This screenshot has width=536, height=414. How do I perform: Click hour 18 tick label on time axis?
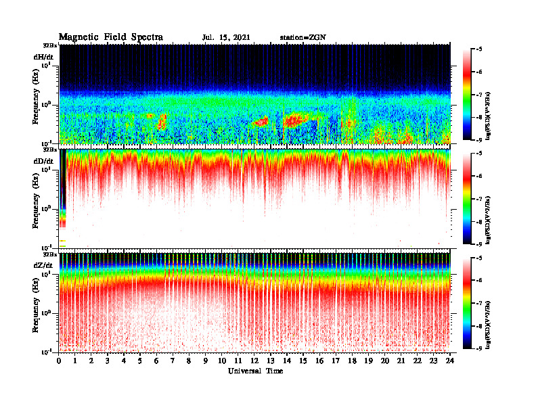point(352,361)
